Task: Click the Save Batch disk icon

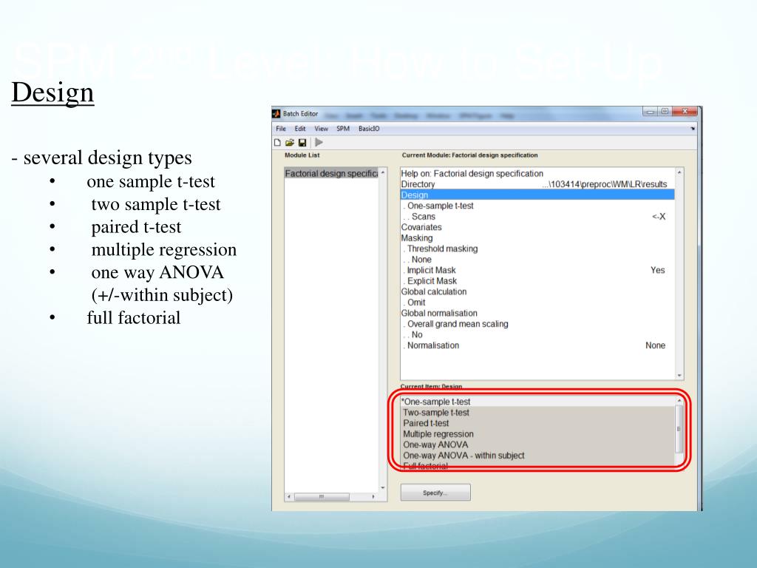Action: [302, 143]
